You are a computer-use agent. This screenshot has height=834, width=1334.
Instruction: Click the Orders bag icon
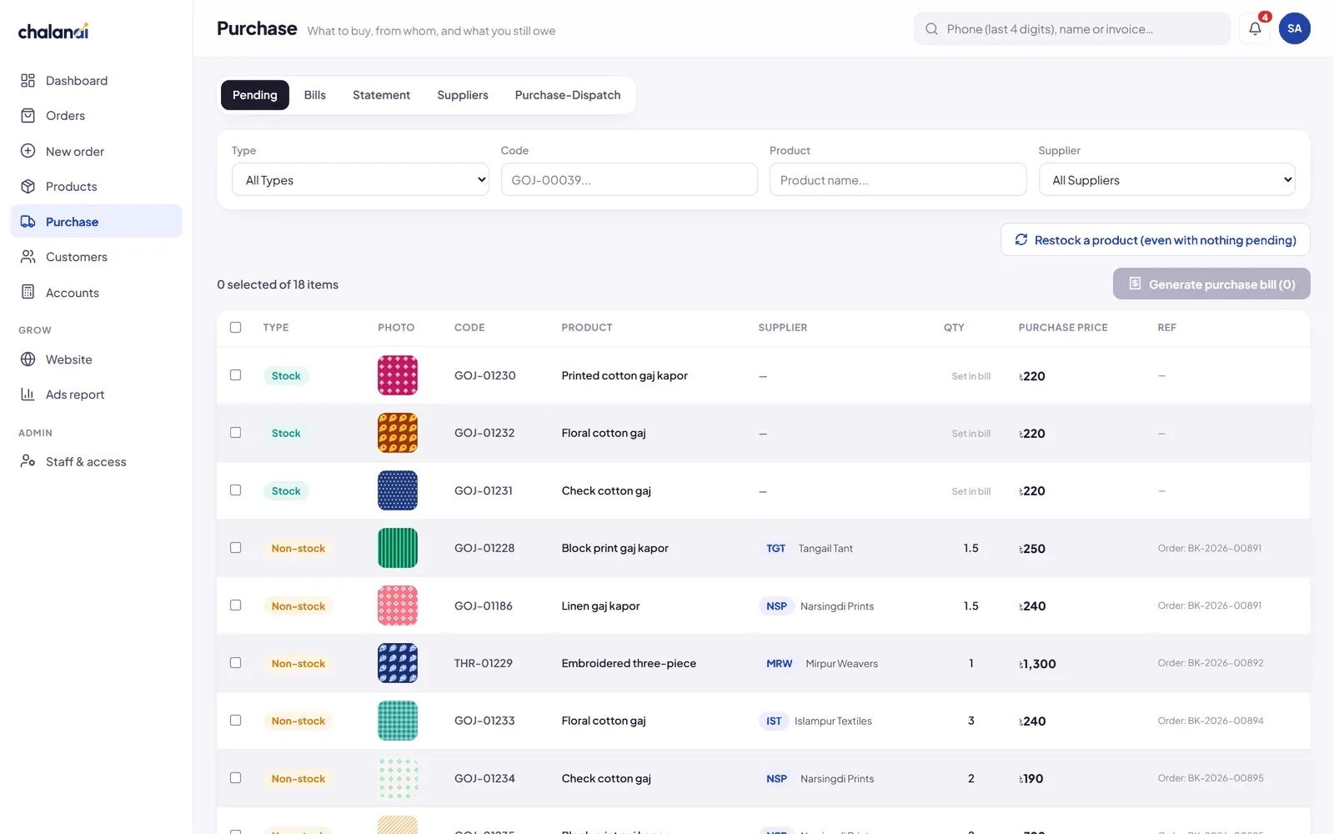click(x=28, y=116)
